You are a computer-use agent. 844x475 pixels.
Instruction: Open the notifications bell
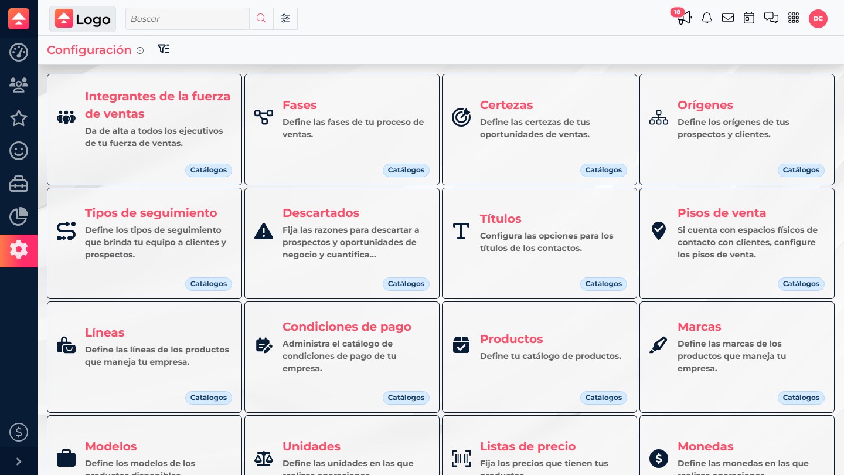pos(707,18)
